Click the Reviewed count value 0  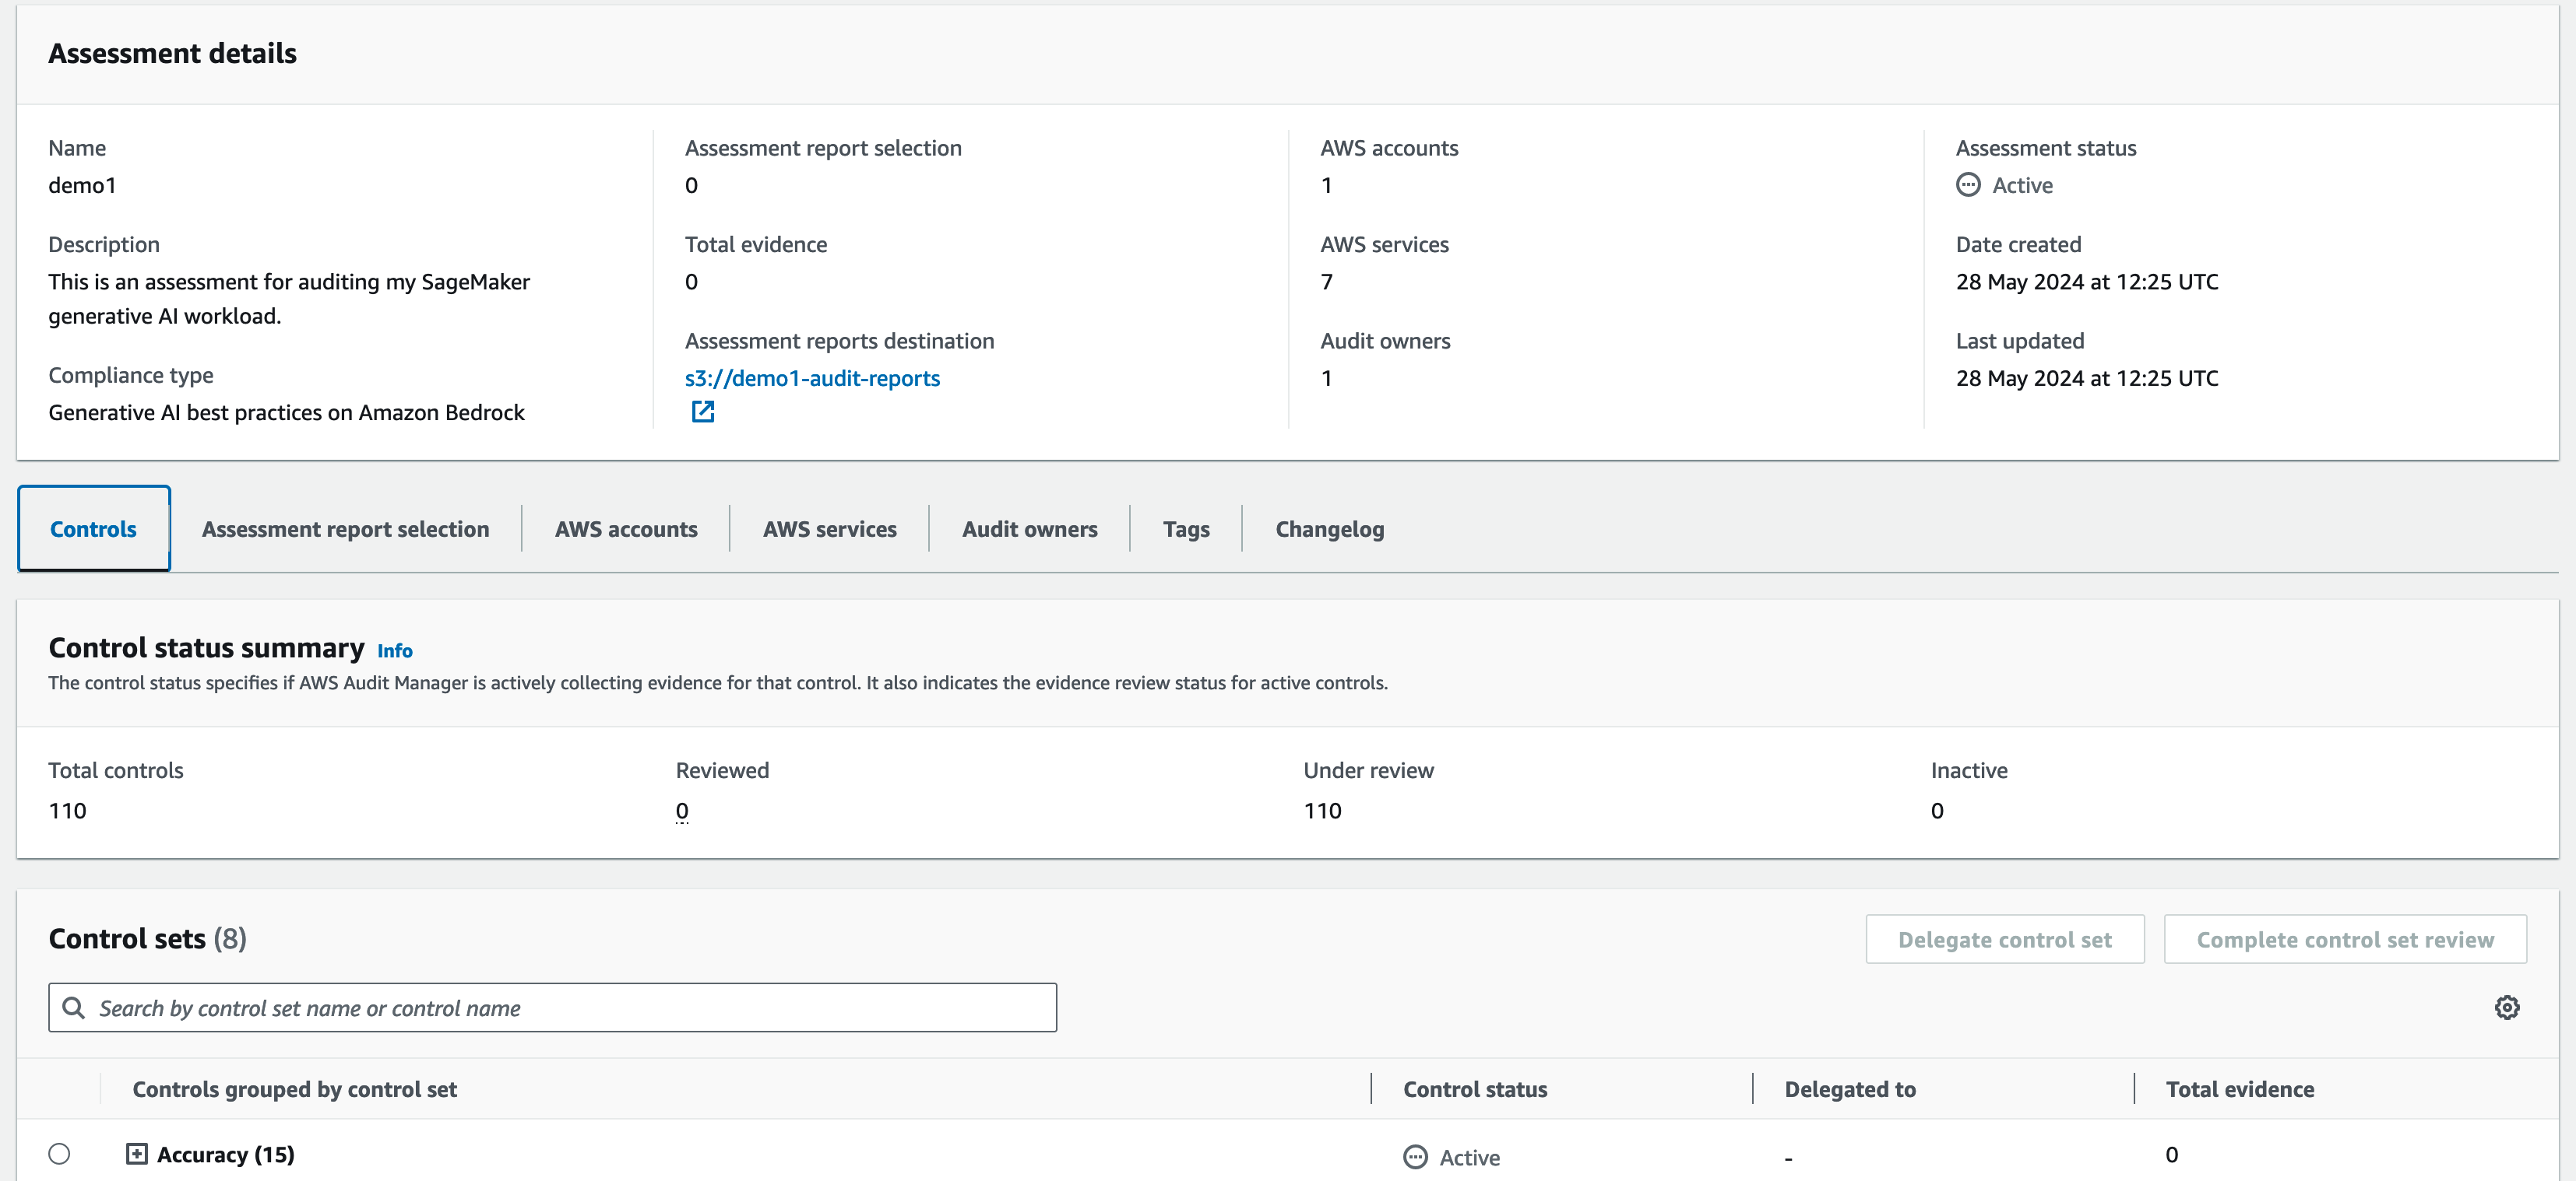pyautogui.click(x=682, y=811)
